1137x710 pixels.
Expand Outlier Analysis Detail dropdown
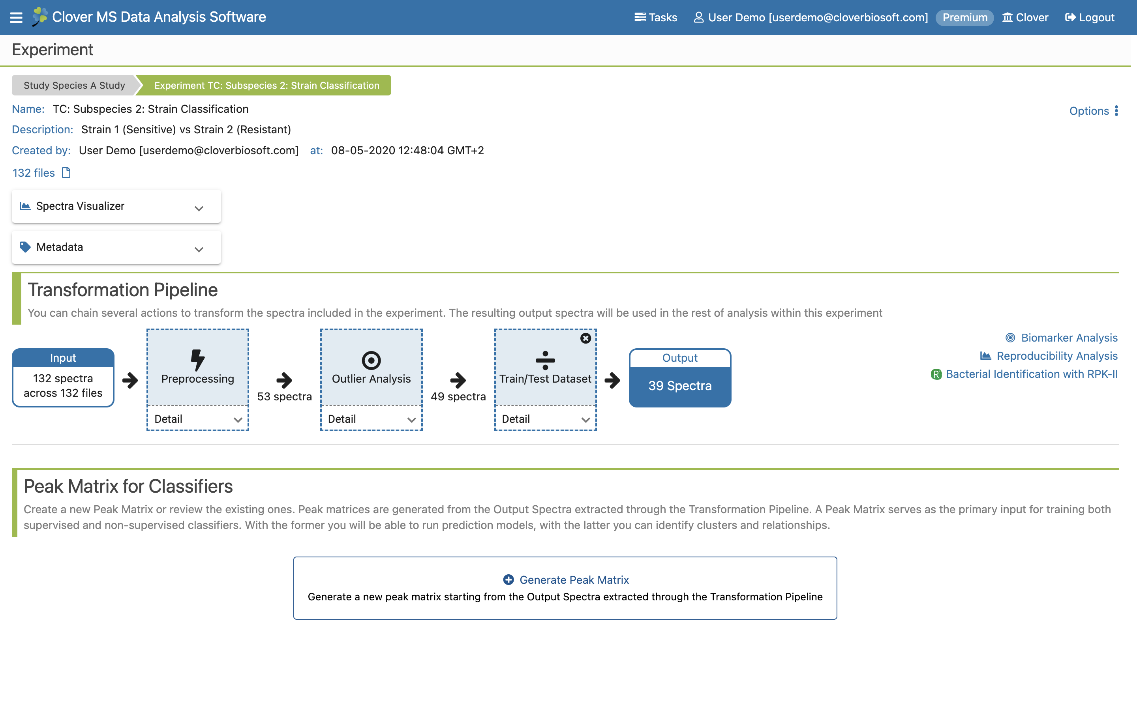(371, 419)
